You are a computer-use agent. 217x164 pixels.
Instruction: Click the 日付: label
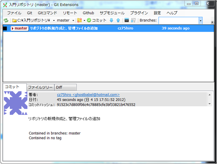(x=33, y=100)
